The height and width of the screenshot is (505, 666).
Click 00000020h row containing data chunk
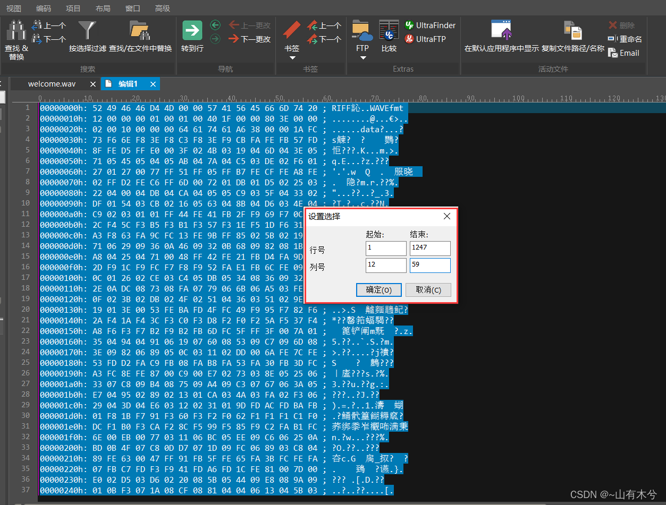(222, 129)
